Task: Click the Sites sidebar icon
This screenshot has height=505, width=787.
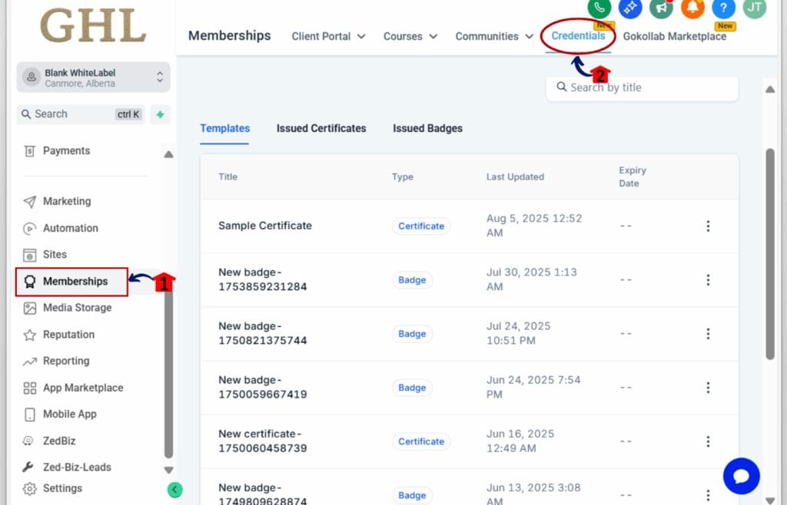Action: [30, 255]
